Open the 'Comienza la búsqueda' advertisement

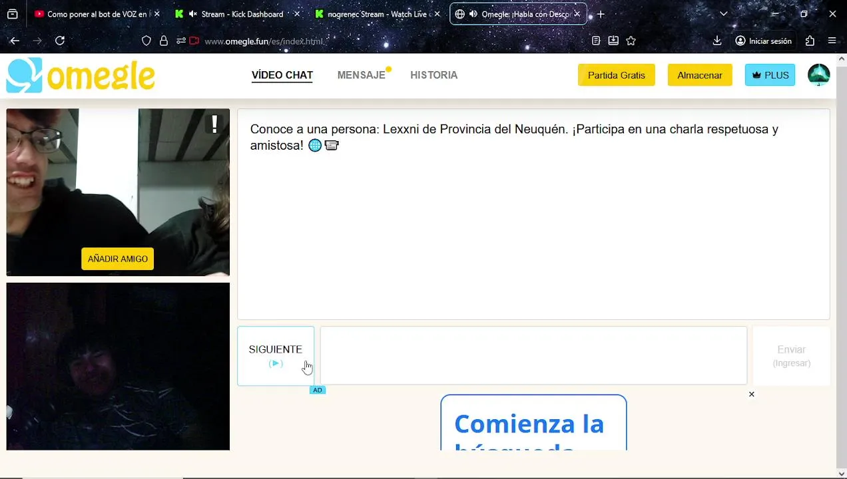pos(533,422)
